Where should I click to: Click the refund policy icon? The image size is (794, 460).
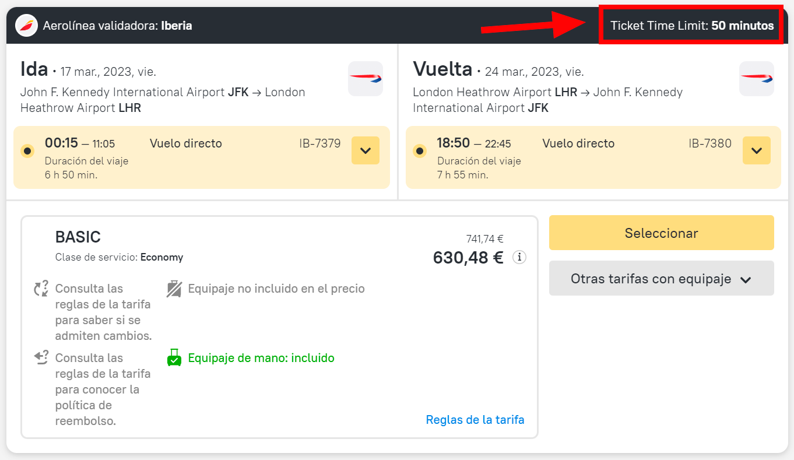pyautogui.click(x=41, y=357)
